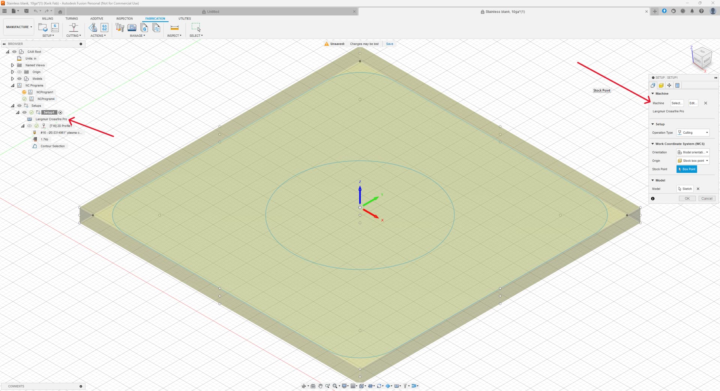The height and width of the screenshot is (391, 720).
Task: Click Cancel in the Setup dialog
Action: click(x=707, y=198)
